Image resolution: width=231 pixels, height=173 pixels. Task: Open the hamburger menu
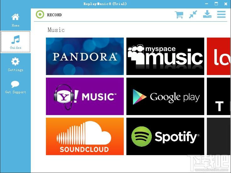[x=221, y=14]
